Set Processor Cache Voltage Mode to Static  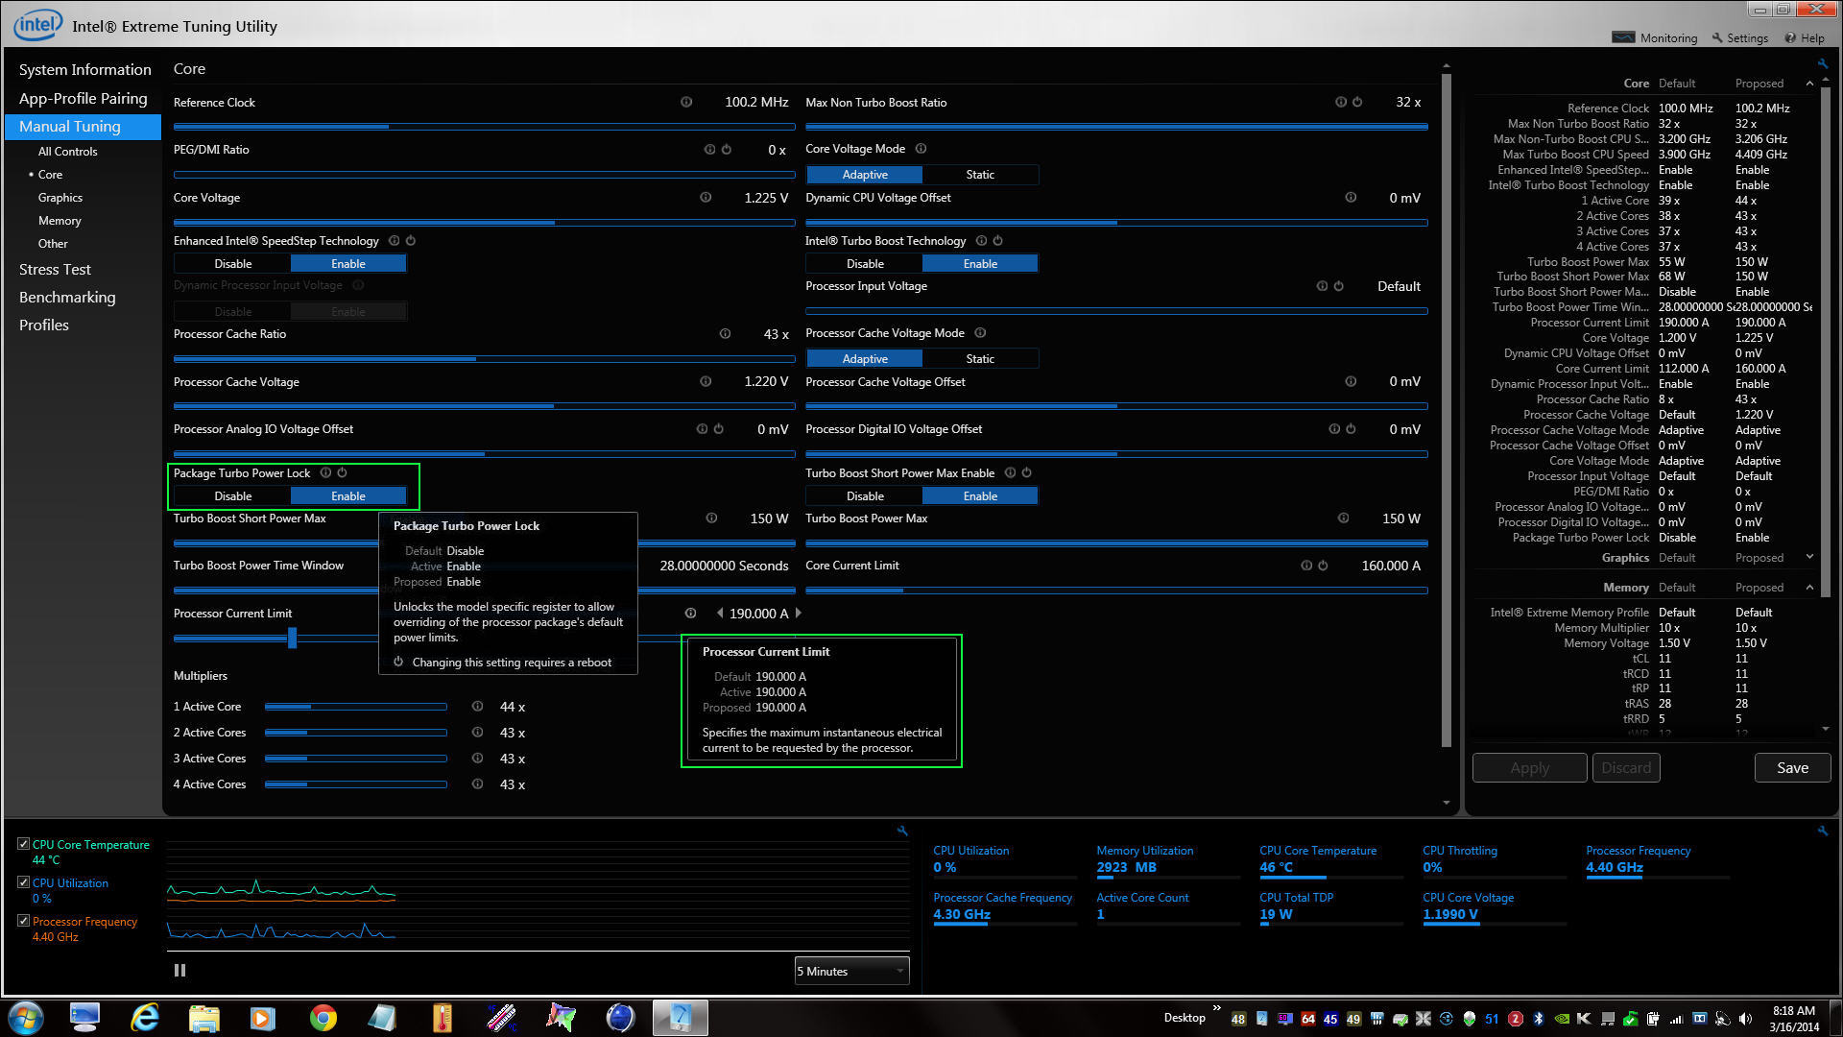980,359
